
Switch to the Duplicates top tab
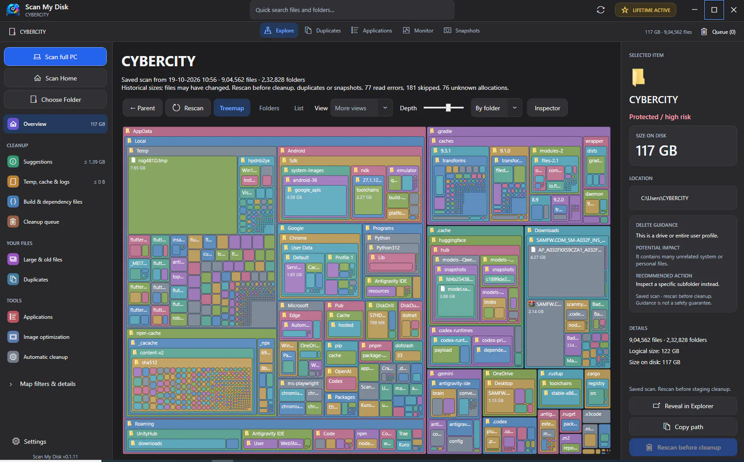click(x=323, y=31)
